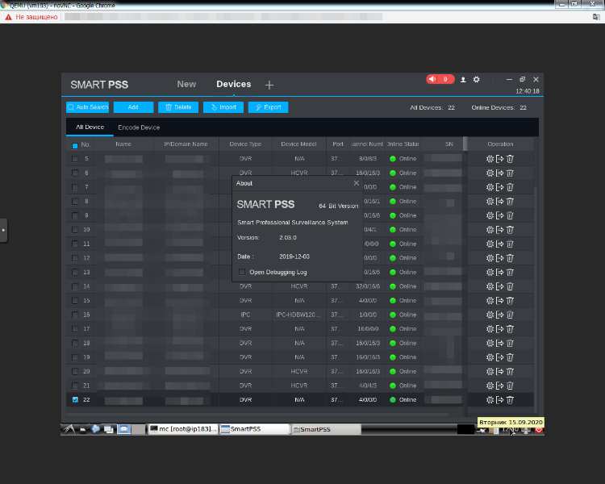Image resolution: width=605 pixels, height=484 pixels.
Task: Open alarm notification speaker badge
Action: (440, 79)
